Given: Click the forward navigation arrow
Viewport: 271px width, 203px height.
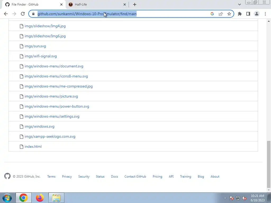Looking at the screenshot, I should [14, 14].
